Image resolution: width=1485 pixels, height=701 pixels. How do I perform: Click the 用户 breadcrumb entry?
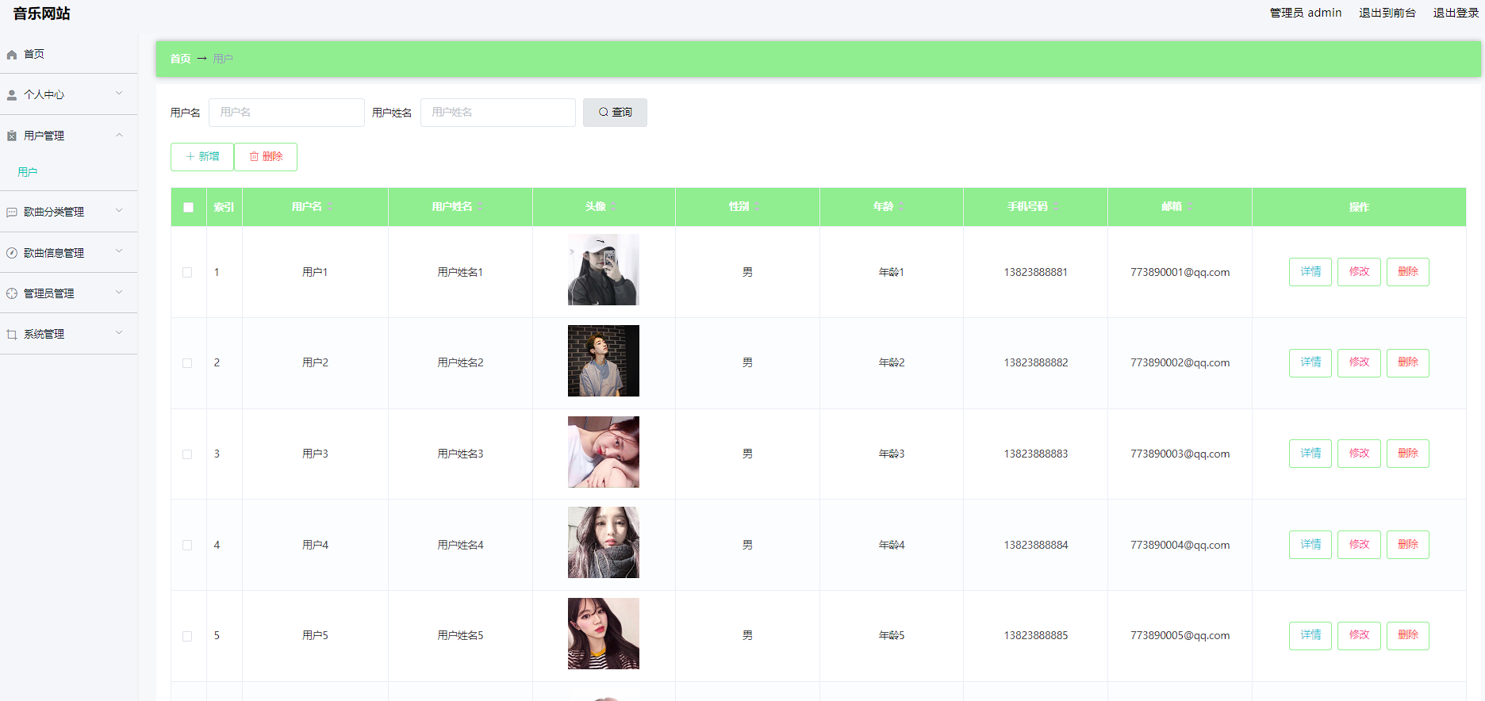(x=223, y=59)
